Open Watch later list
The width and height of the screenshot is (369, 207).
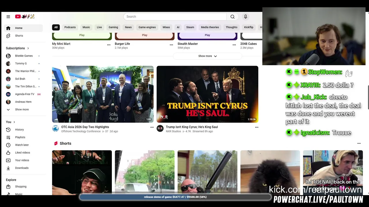tap(23, 145)
